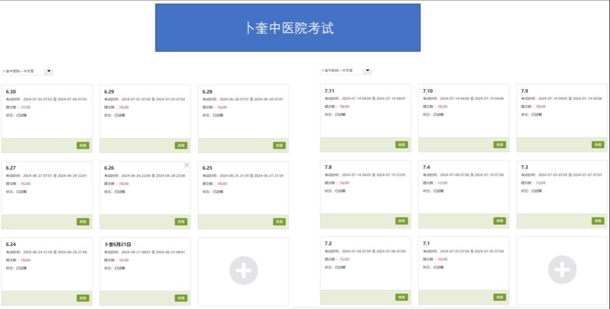Click the 卜奎中医院考试 title banner
610x309 pixels.
[288, 28]
